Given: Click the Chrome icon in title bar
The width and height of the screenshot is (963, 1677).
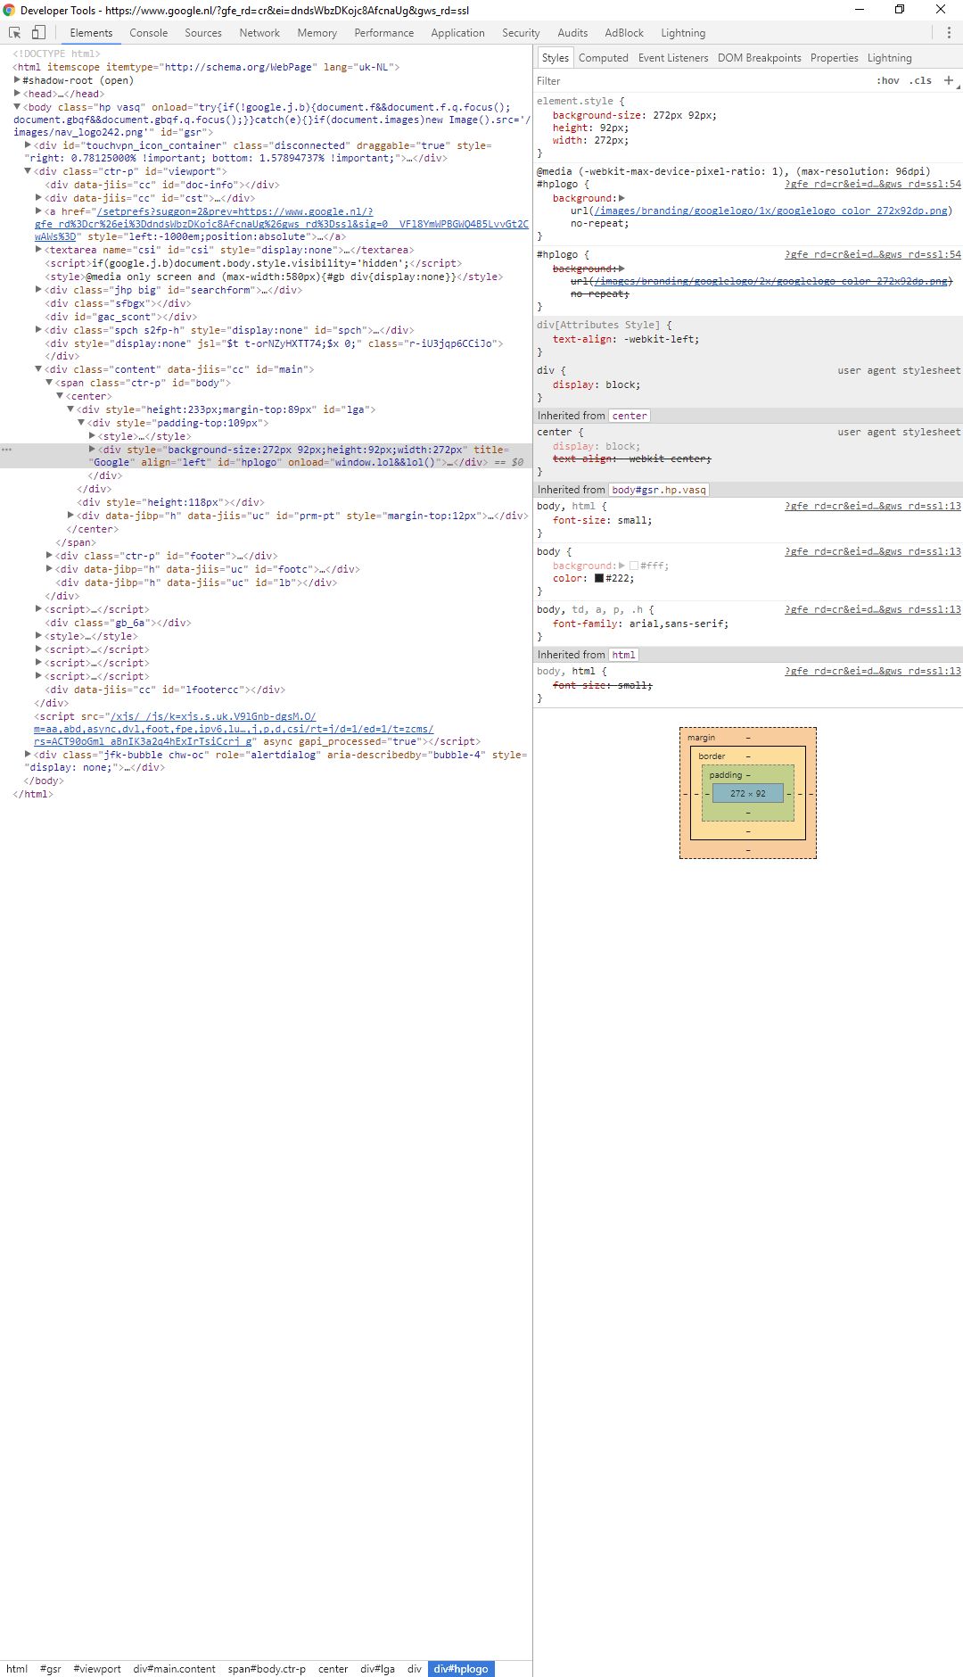Looking at the screenshot, I should coord(9,10).
